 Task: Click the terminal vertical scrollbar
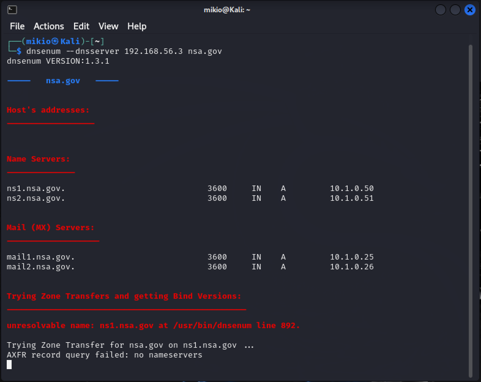coord(471,211)
